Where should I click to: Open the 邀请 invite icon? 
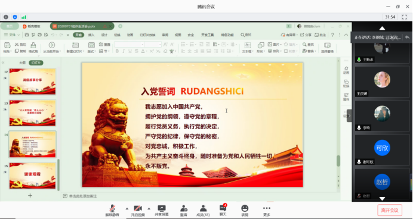pyautogui.click(x=184, y=210)
